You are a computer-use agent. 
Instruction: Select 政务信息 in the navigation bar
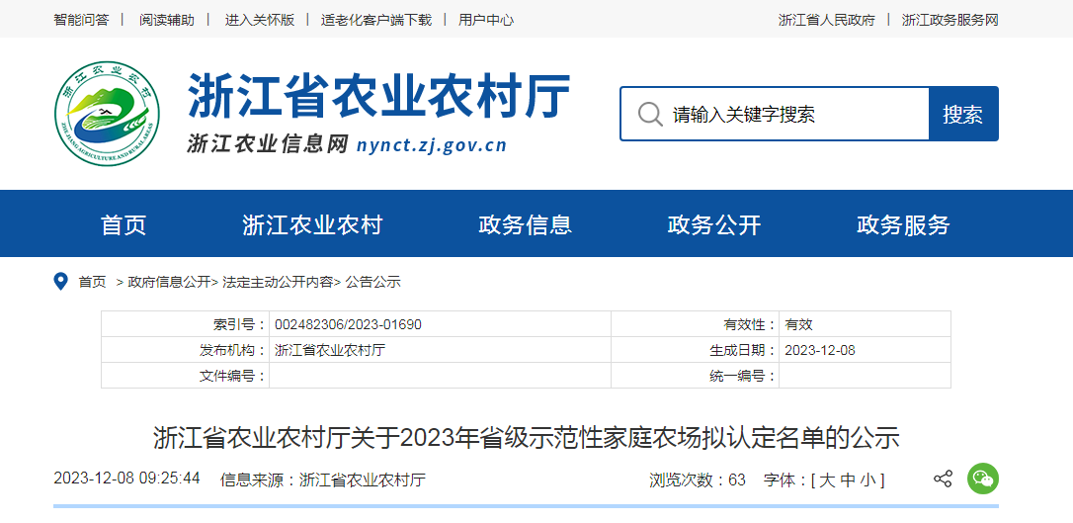[x=525, y=224]
